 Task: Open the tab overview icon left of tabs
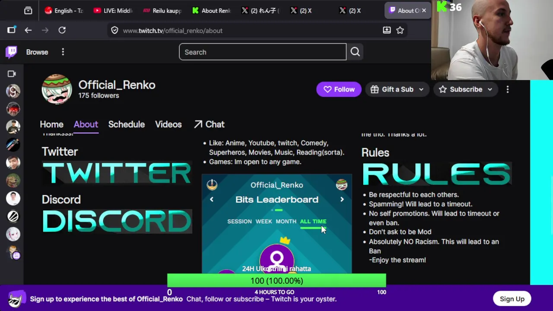pyautogui.click(x=28, y=10)
